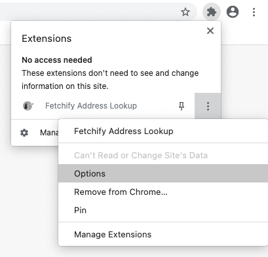Click the Extensions puzzle piece icon
Image resolution: width=268 pixels, height=257 pixels.
212,12
